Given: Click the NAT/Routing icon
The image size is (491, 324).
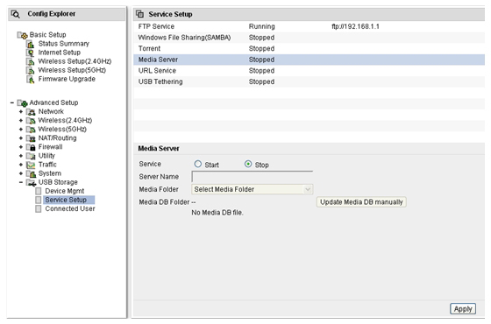Looking at the screenshot, I should pyautogui.click(x=31, y=138).
